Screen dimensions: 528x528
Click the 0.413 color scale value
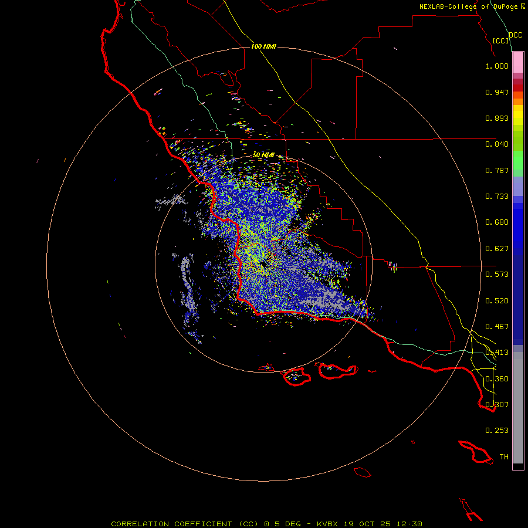[x=497, y=353]
